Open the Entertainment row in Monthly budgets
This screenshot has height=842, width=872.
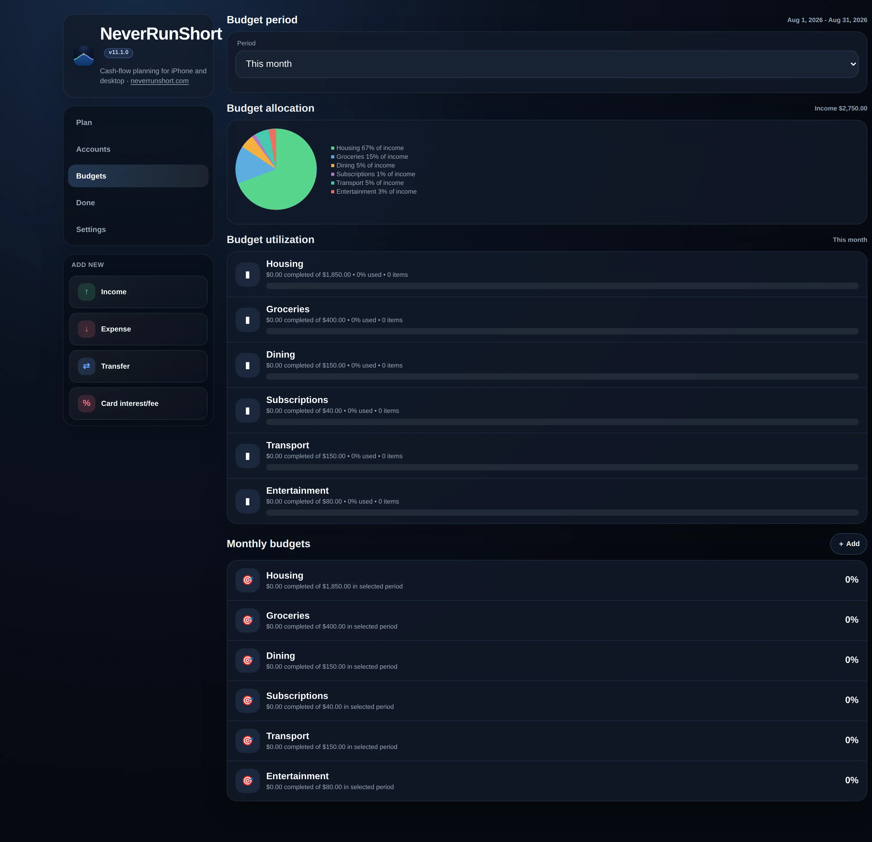click(547, 781)
